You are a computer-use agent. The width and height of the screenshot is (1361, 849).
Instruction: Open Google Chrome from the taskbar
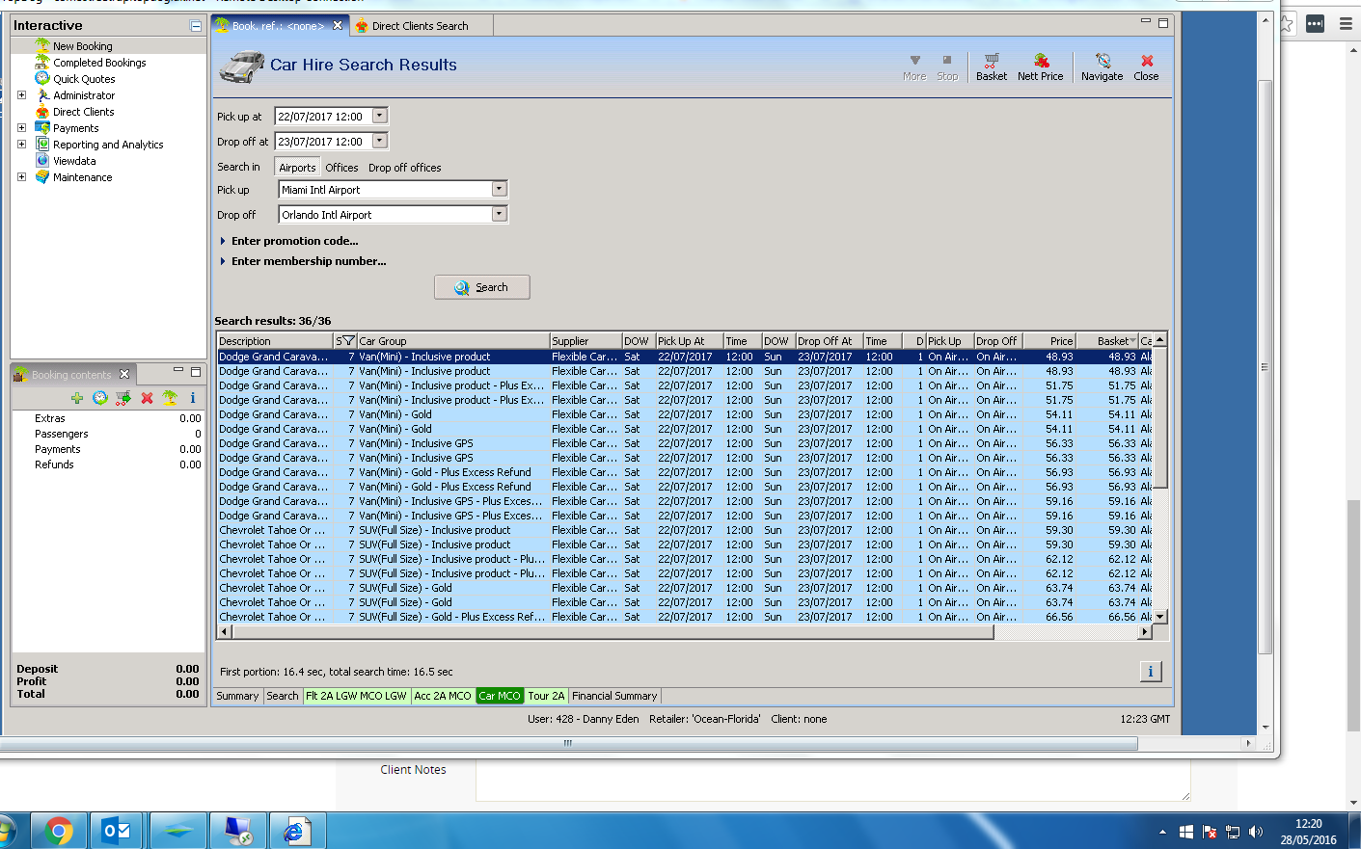59,831
